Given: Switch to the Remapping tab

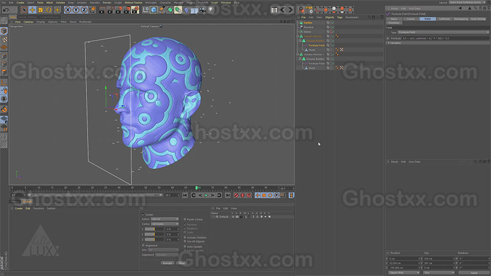Looking at the screenshot, I should click(461, 19).
